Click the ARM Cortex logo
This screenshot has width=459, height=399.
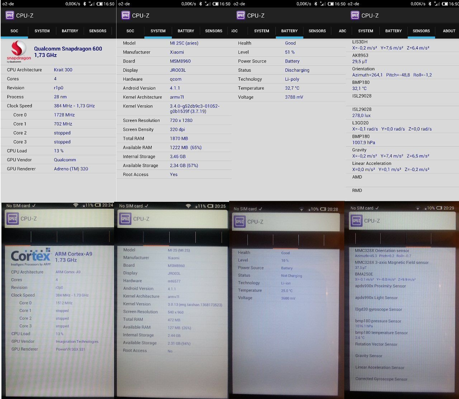pos(31,257)
